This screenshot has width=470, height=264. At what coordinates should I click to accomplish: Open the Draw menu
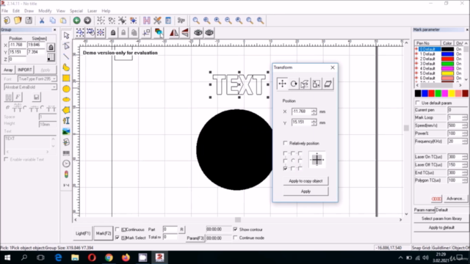(29, 11)
